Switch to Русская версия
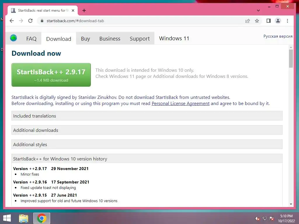Image resolution: width=299 pixels, height=224 pixels. (x=278, y=36)
